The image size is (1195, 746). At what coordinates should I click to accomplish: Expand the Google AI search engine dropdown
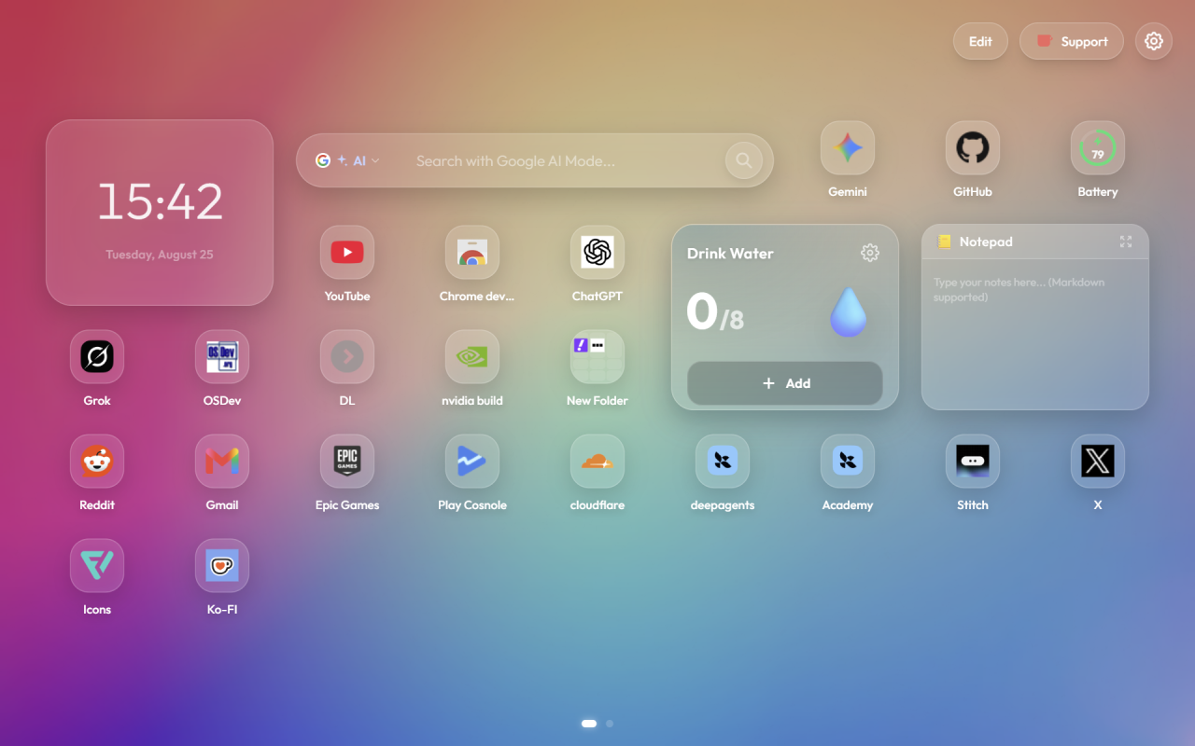point(348,160)
